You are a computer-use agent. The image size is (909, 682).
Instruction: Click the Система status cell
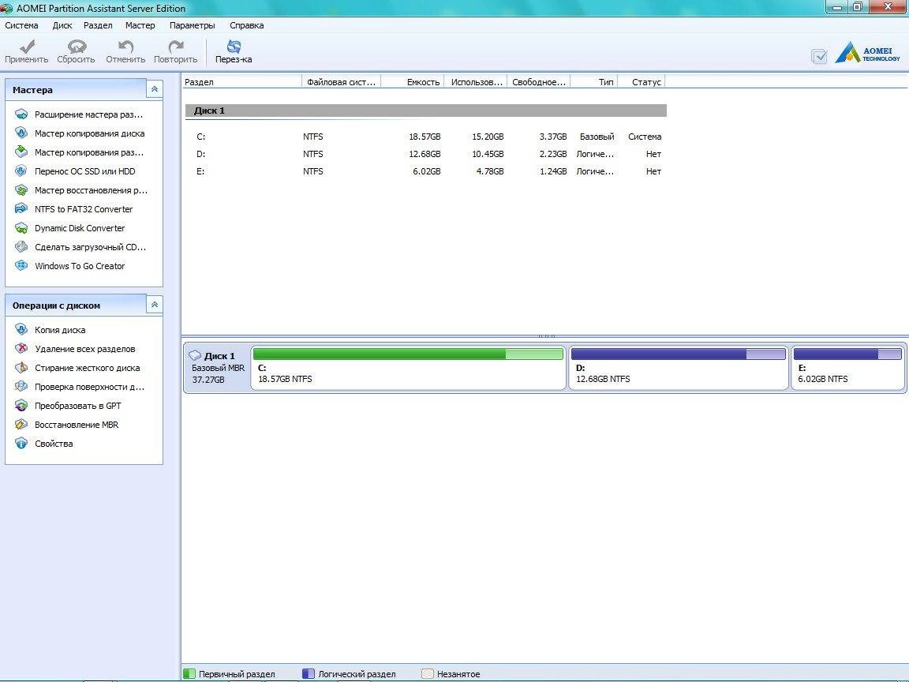pos(645,137)
